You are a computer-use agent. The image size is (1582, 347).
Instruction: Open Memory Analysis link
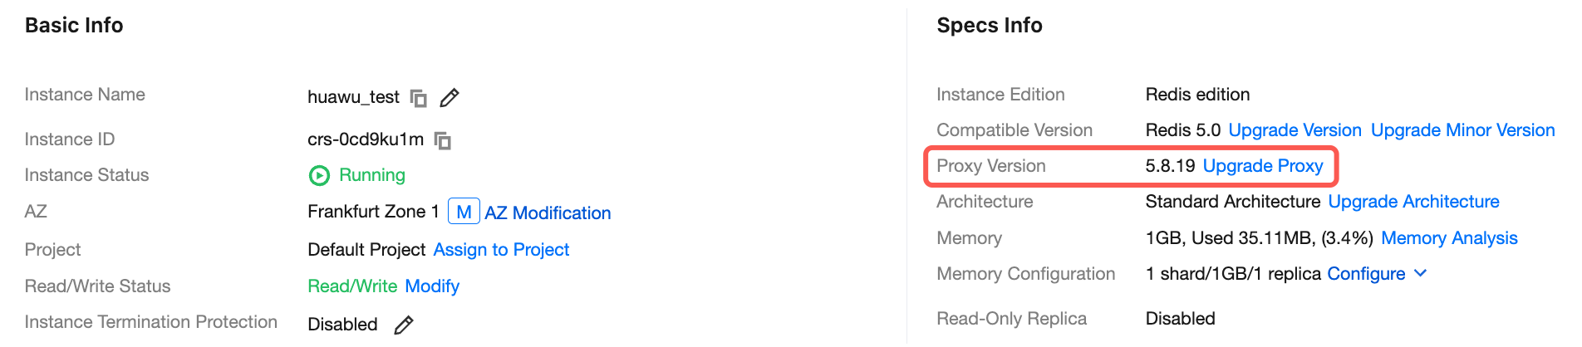point(1449,238)
